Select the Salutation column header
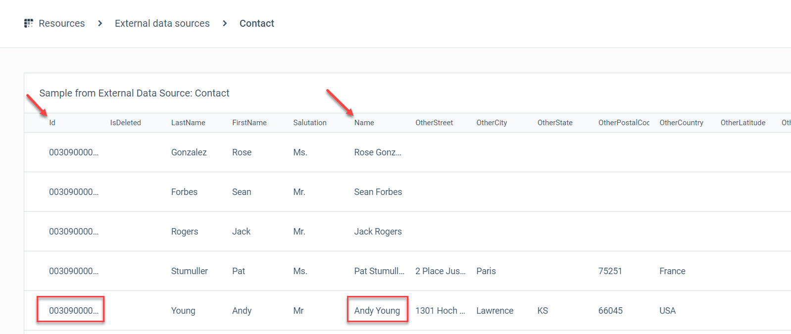This screenshot has width=791, height=334. point(310,123)
